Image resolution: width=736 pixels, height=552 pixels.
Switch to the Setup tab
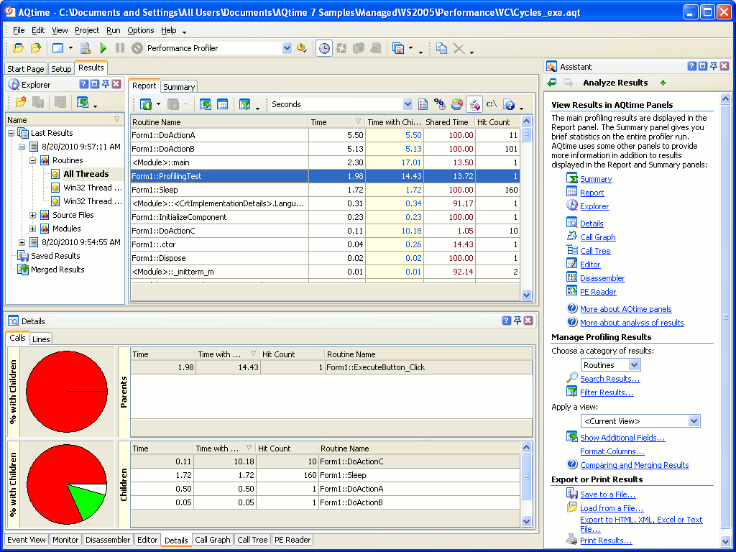[x=61, y=68]
